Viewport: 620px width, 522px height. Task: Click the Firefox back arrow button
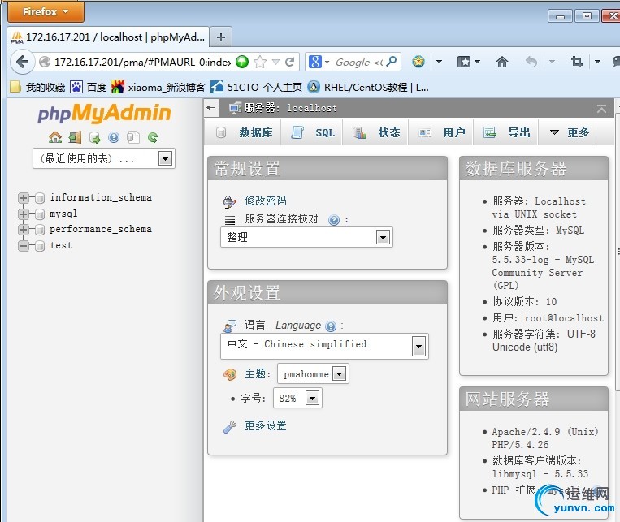click(22, 62)
